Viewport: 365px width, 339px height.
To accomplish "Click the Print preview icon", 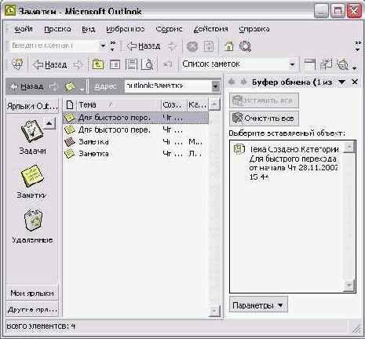I will [x=147, y=64].
